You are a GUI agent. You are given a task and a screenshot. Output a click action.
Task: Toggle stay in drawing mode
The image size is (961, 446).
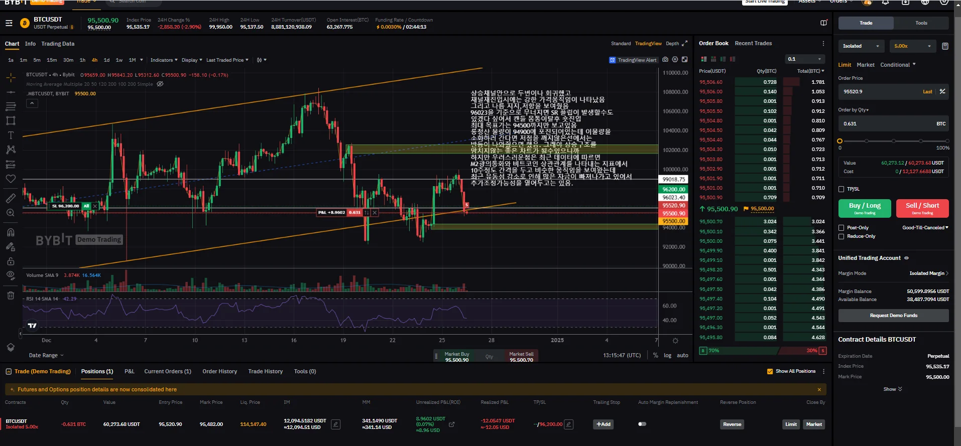11,247
